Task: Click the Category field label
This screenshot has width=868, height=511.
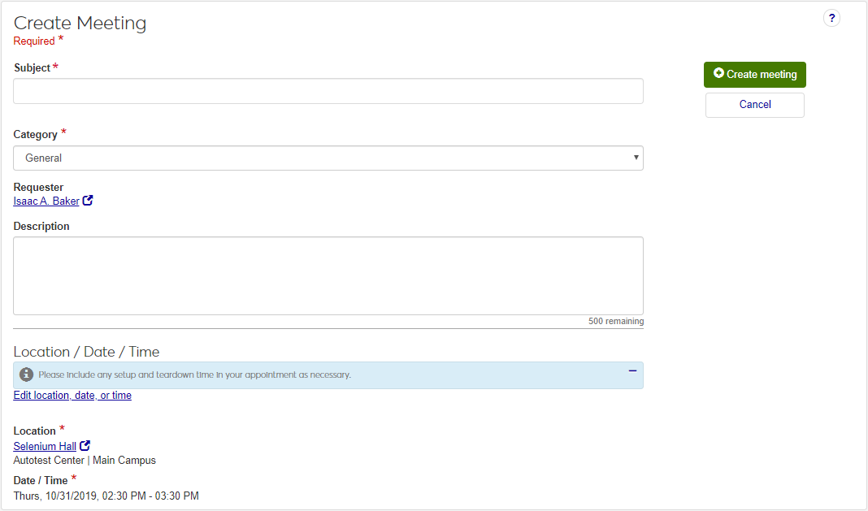Action: click(x=35, y=135)
